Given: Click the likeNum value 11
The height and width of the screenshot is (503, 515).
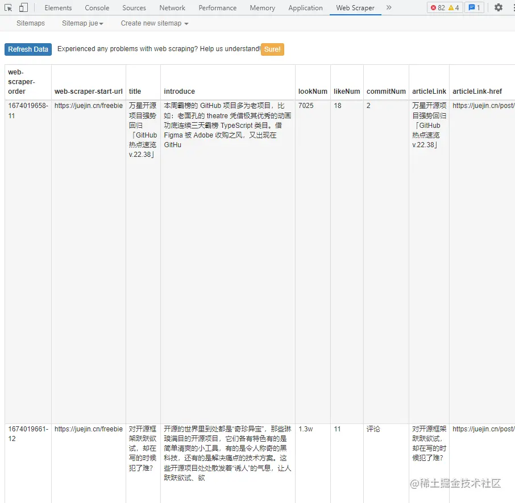Looking at the screenshot, I should click(x=337, y=429).
